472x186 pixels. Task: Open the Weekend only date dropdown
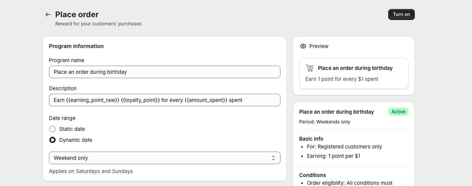[165, 158]
